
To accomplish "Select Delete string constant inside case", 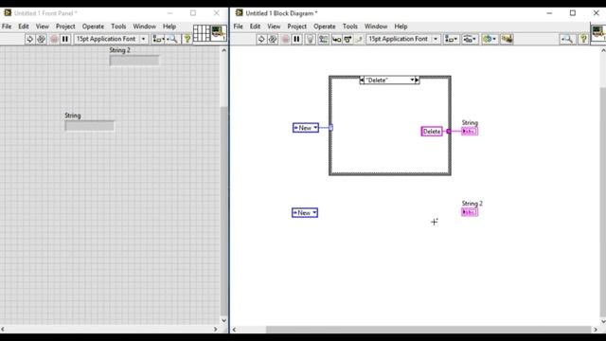I will coord(432,132).
